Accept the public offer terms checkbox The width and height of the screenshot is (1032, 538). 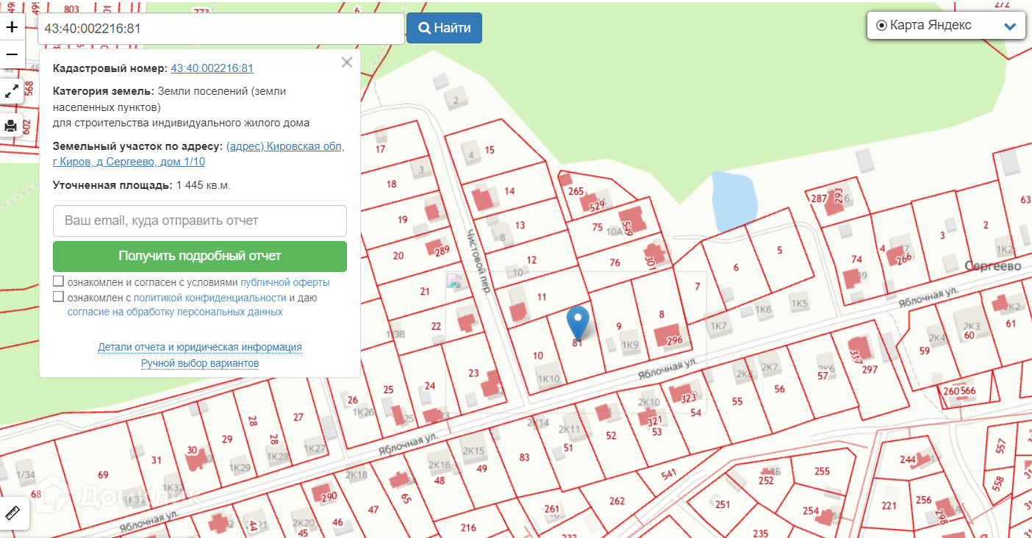point(58,282)
